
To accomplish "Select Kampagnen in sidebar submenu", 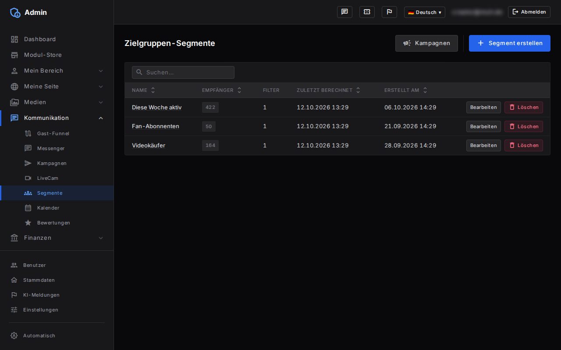I will coord(57,163).
